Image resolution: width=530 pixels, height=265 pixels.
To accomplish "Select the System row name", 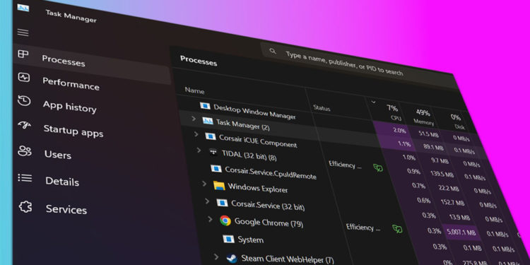I will (250, 240).
